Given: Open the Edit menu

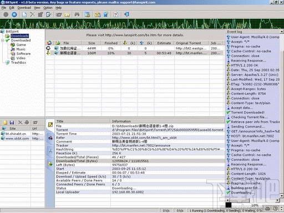Looking at the screenshot, I should 12,8.
